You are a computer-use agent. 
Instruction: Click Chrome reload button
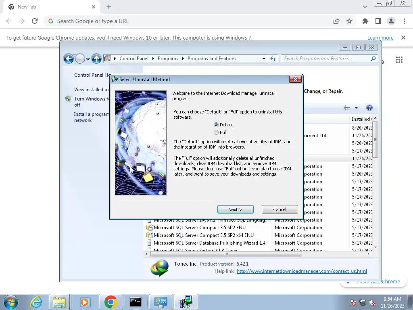coord(35,21)
